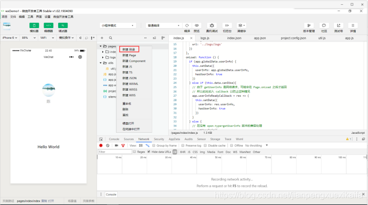Enable the Group by frame checkbox
Viewport: 368px width, 205px height.
tap(154, 146)
